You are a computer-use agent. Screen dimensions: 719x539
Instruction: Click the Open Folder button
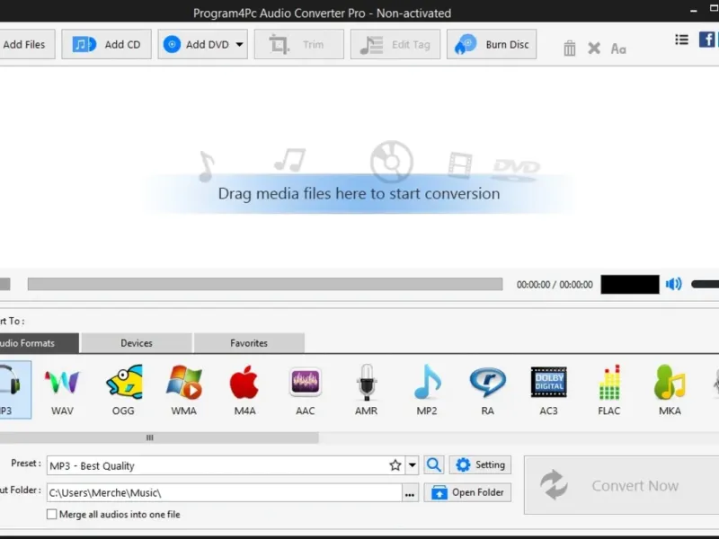[467, 492]
